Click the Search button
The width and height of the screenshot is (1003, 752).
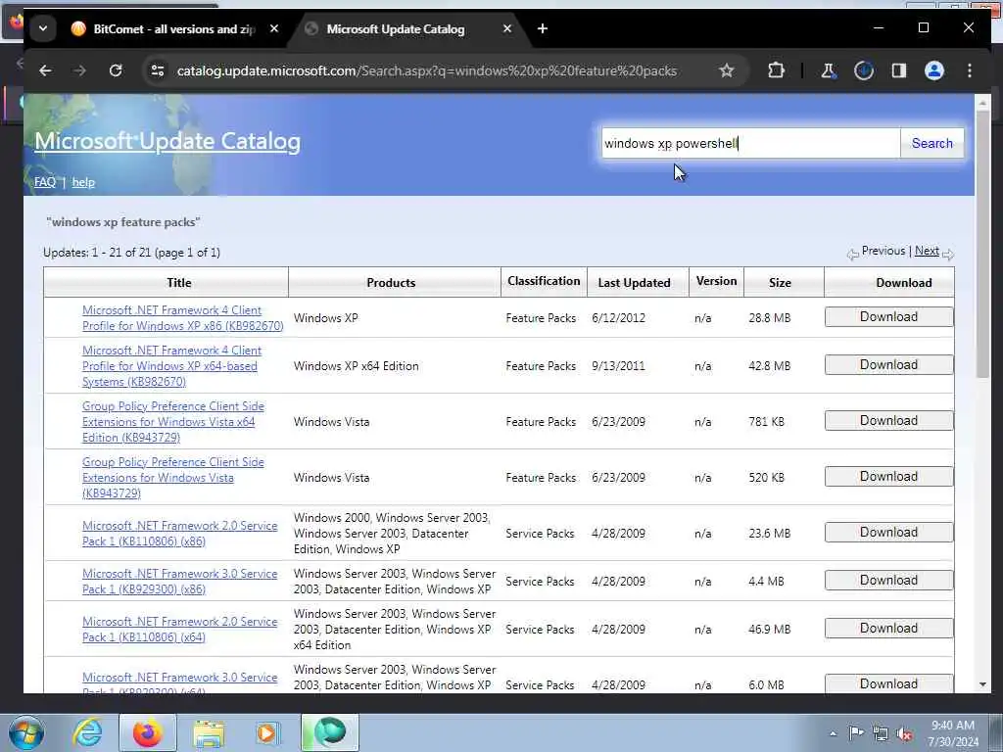(x=932, y=143)
